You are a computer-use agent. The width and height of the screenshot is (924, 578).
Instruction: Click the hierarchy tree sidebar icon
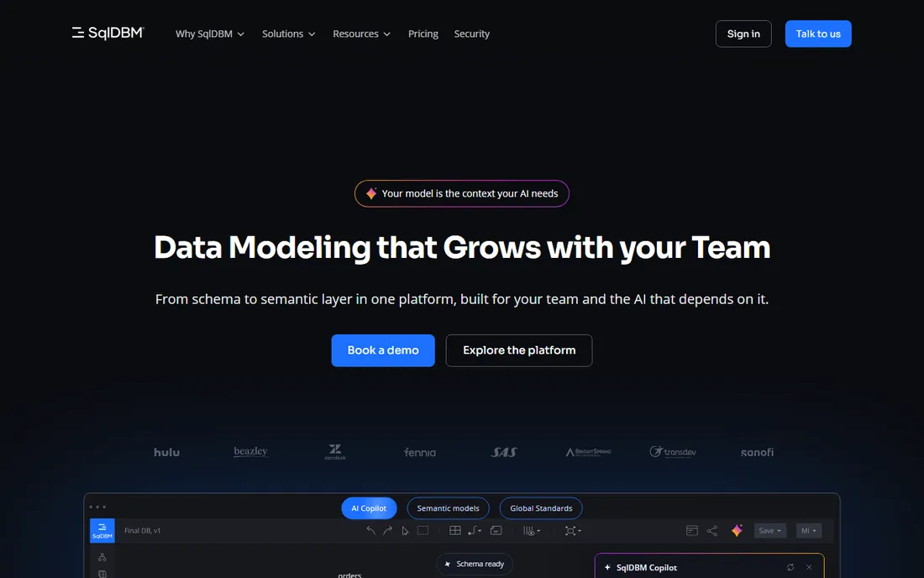(102, 557)
